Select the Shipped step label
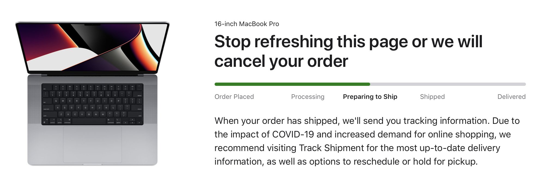The image size is (542, 182). [433, 97]
